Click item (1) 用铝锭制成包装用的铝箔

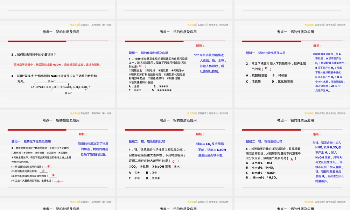[33, 167]
